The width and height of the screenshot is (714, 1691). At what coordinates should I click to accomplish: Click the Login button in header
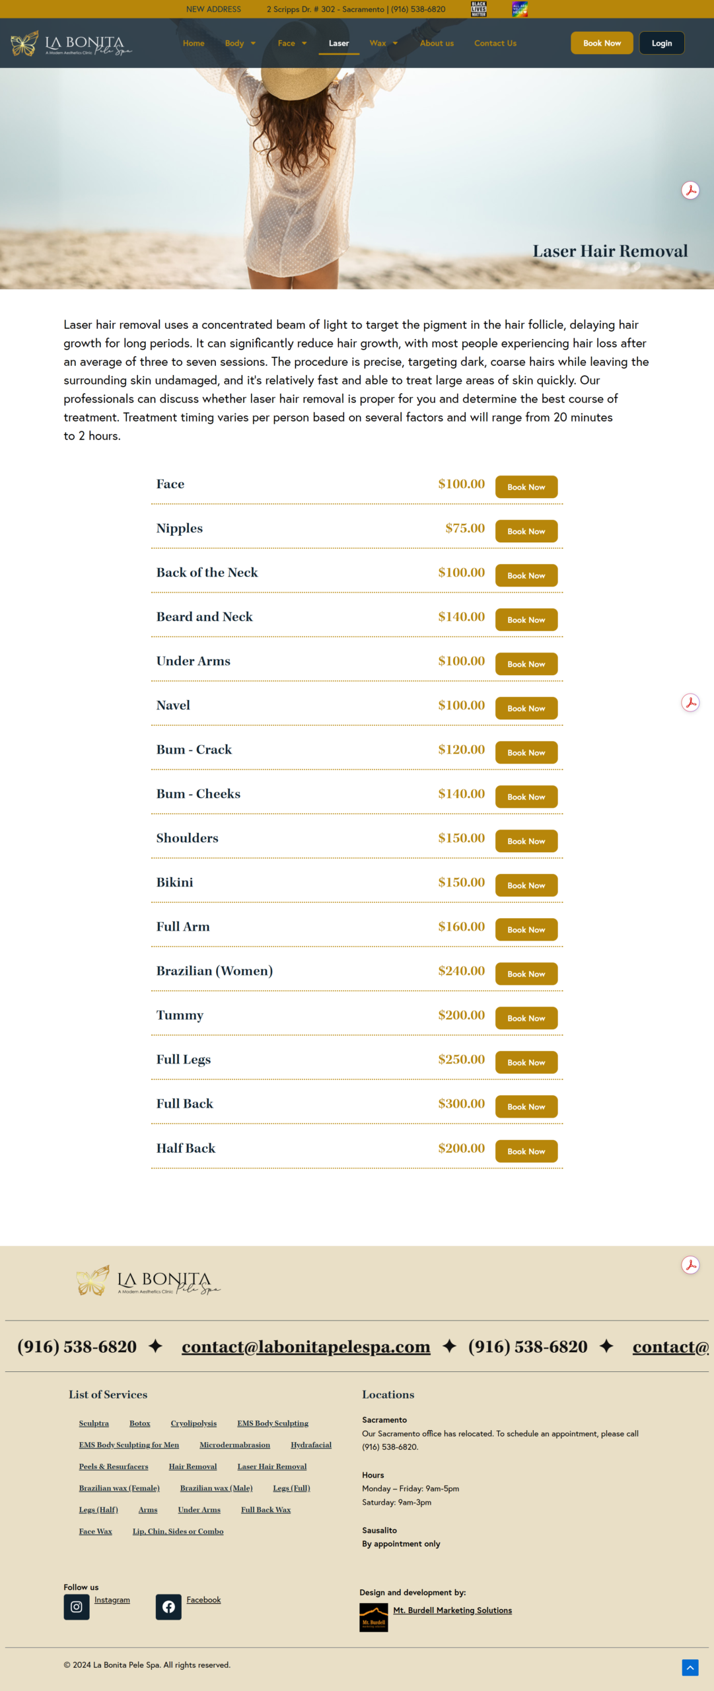(662, 43)
